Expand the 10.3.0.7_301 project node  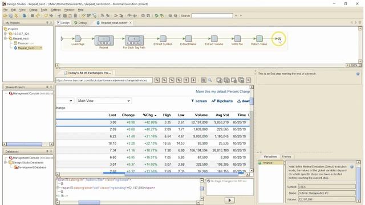pos(5,34)
